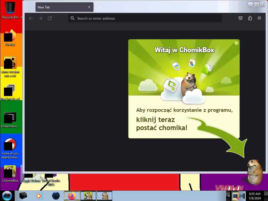Image resolution: width=268 pixels, height=201 pixels.
Task: Click the network monitor tray icon
Action: tap(235, 196)
